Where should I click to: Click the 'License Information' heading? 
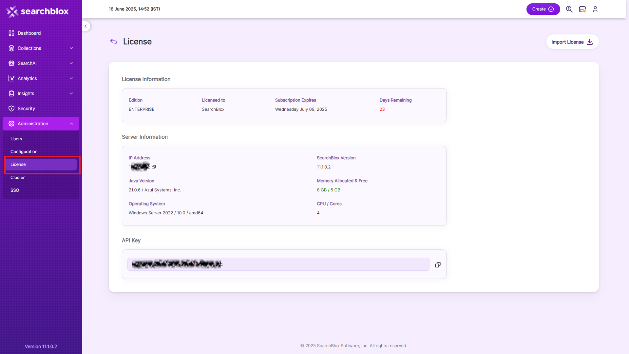coord(146,79)
